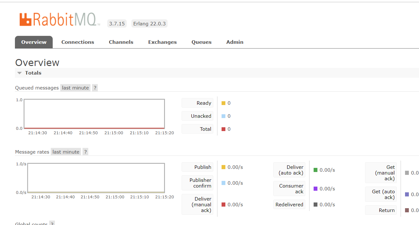Go to the Channels tab

pos(121,42)
